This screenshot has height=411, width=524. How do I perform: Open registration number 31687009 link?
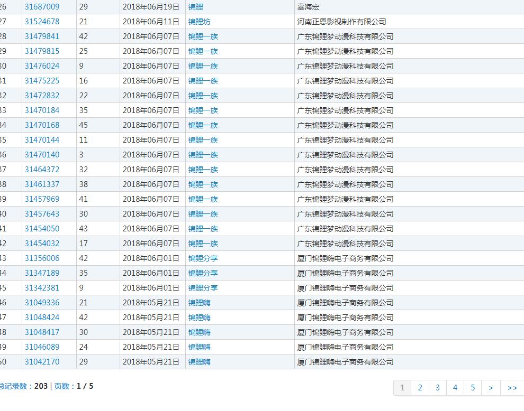tap(42, 7)
